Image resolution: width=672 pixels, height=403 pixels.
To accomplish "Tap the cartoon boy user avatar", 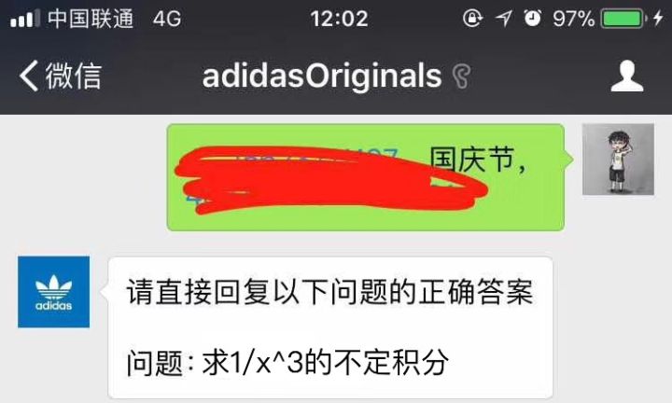I will 618,160.
